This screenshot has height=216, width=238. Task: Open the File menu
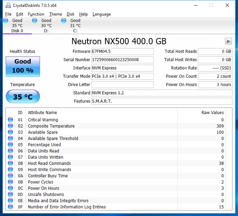click(x=8, y=14)
